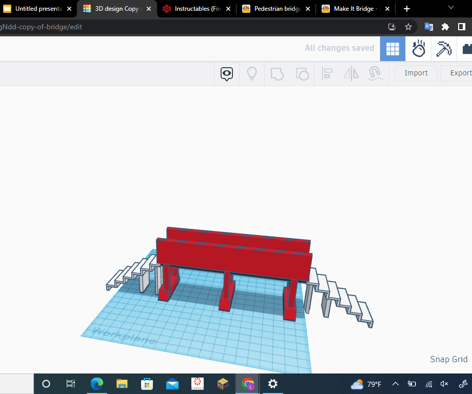The height and width of the screenshot is (394, 472).
Task: Click the Group shapes icon
Action: pyautogui.click(x=277, y=74)
